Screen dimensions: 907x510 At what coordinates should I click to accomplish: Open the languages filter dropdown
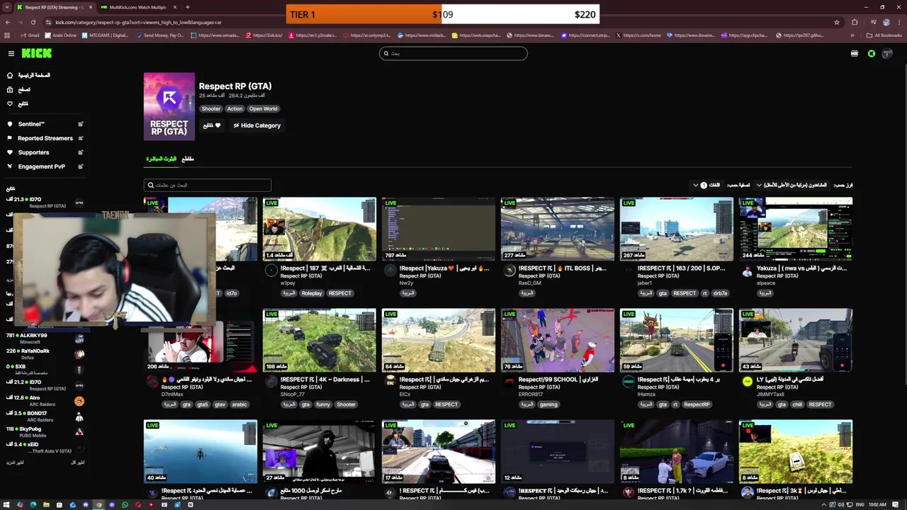(707, 185)
